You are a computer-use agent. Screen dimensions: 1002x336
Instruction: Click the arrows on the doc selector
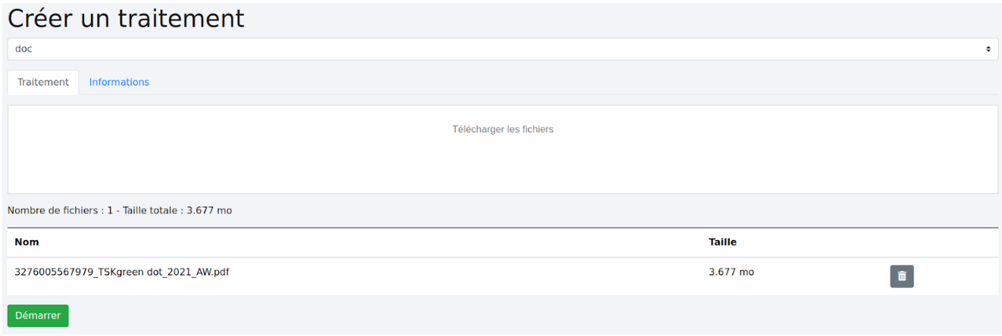[988, 49]
